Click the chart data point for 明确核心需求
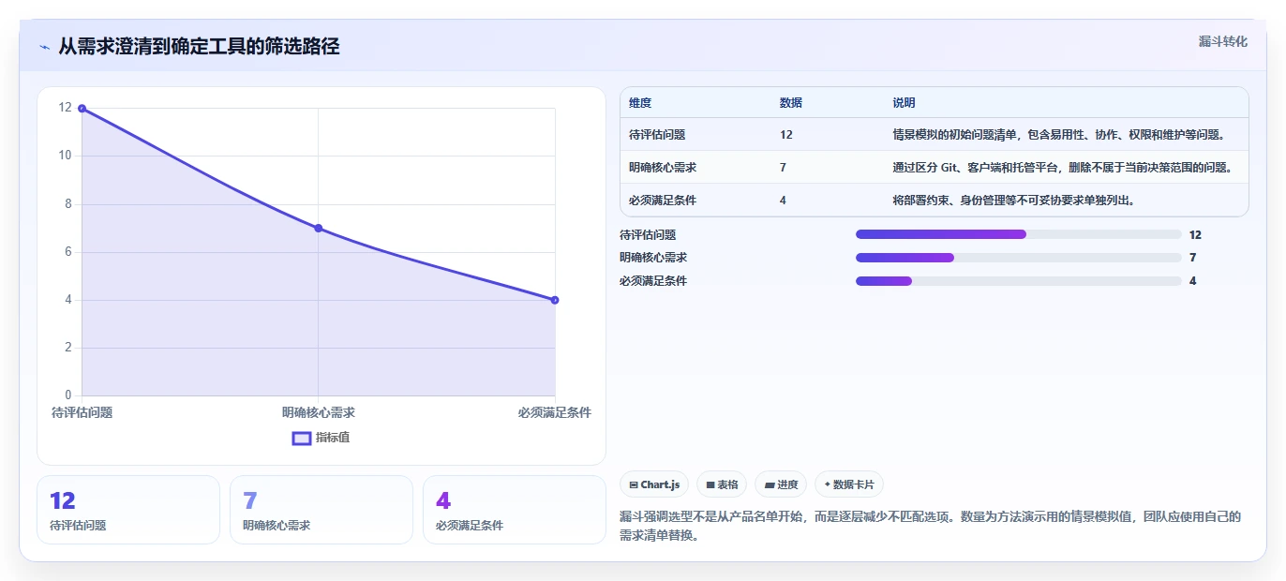This screenshot has width=1286, height=581. click(319, 229)
